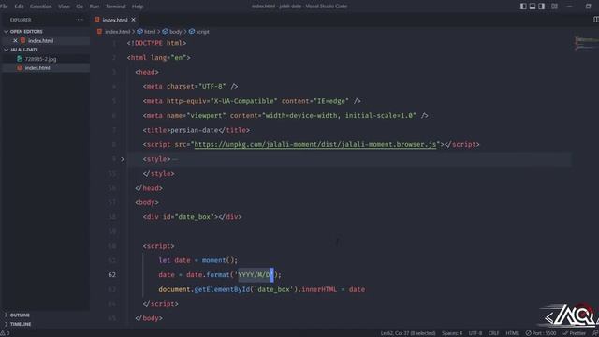Click the persian-date title text

[195, 130]
